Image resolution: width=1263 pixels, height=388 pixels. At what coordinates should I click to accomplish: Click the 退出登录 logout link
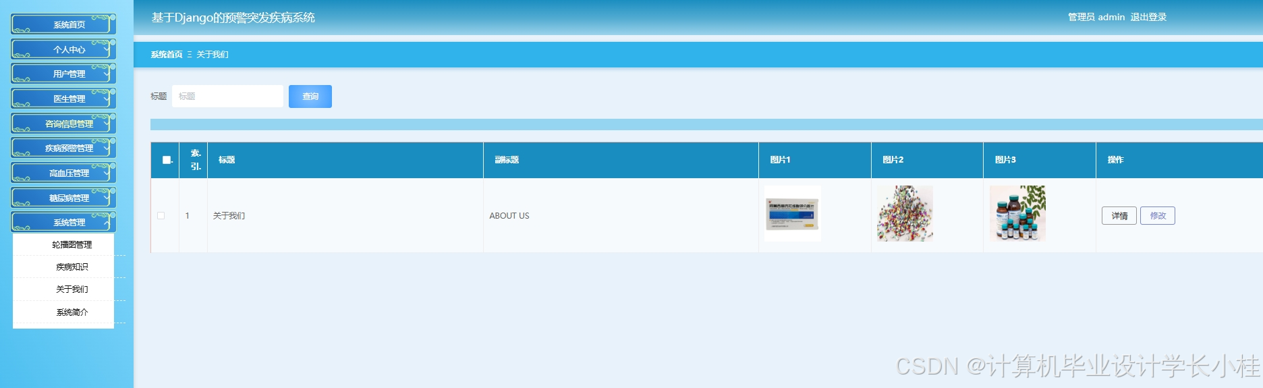pos(1148,17)
